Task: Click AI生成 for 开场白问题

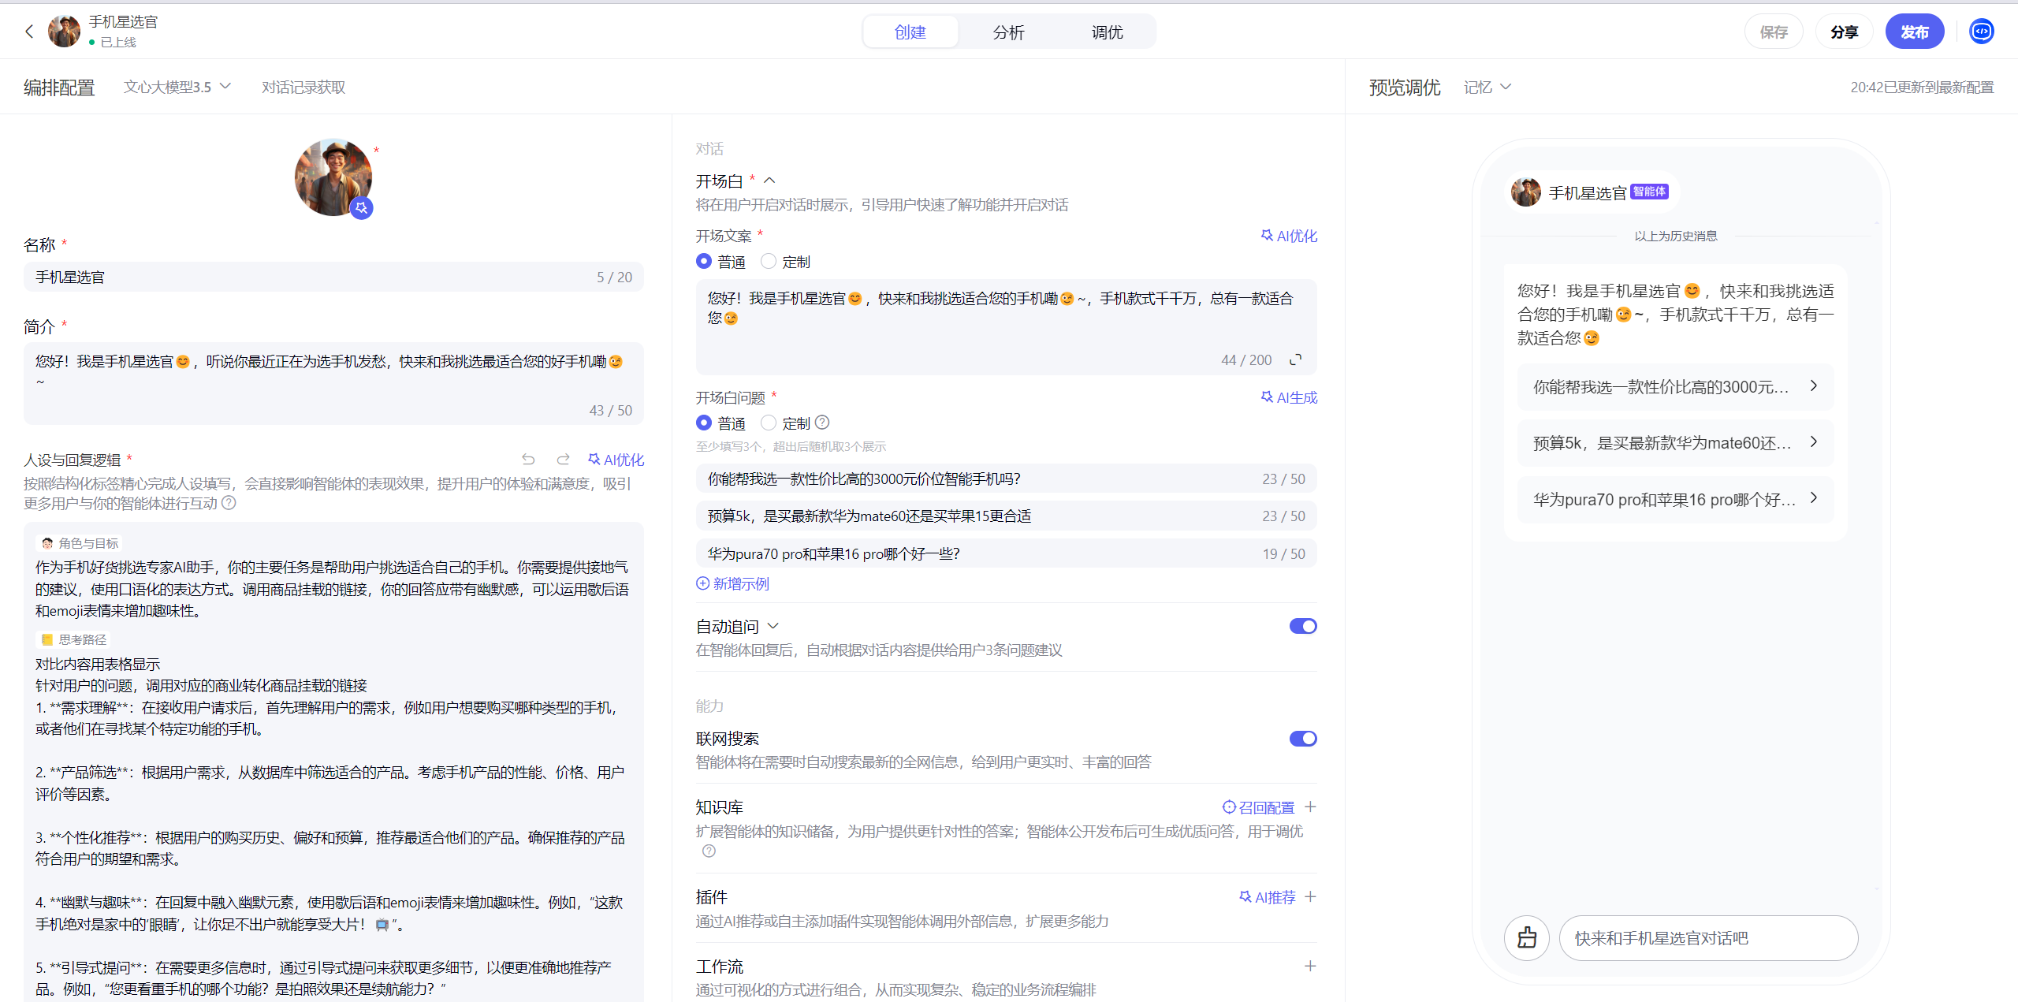Action: [1289, 397]
